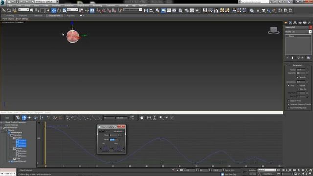Screen dimensions: 313x176
Task: Open the Graph Editors menu
Action: click(83, 6)
